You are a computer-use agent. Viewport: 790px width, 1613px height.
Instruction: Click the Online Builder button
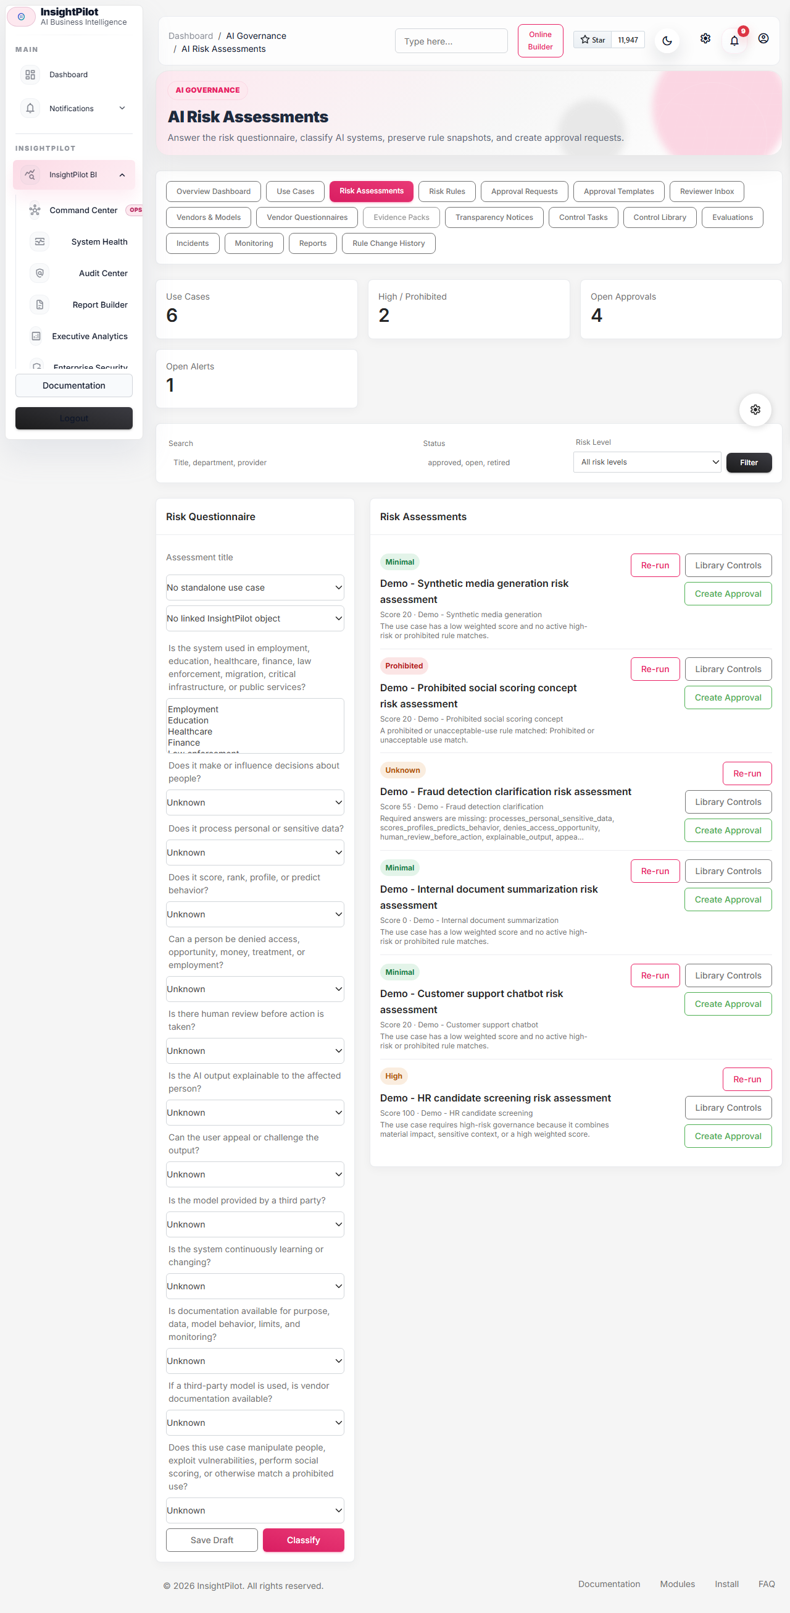(540, 41)
